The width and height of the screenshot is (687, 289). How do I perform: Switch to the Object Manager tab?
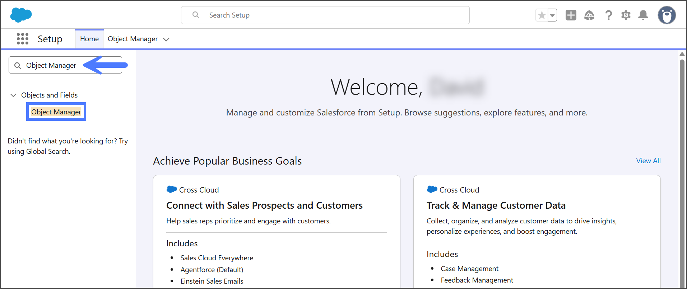[133, 39]
